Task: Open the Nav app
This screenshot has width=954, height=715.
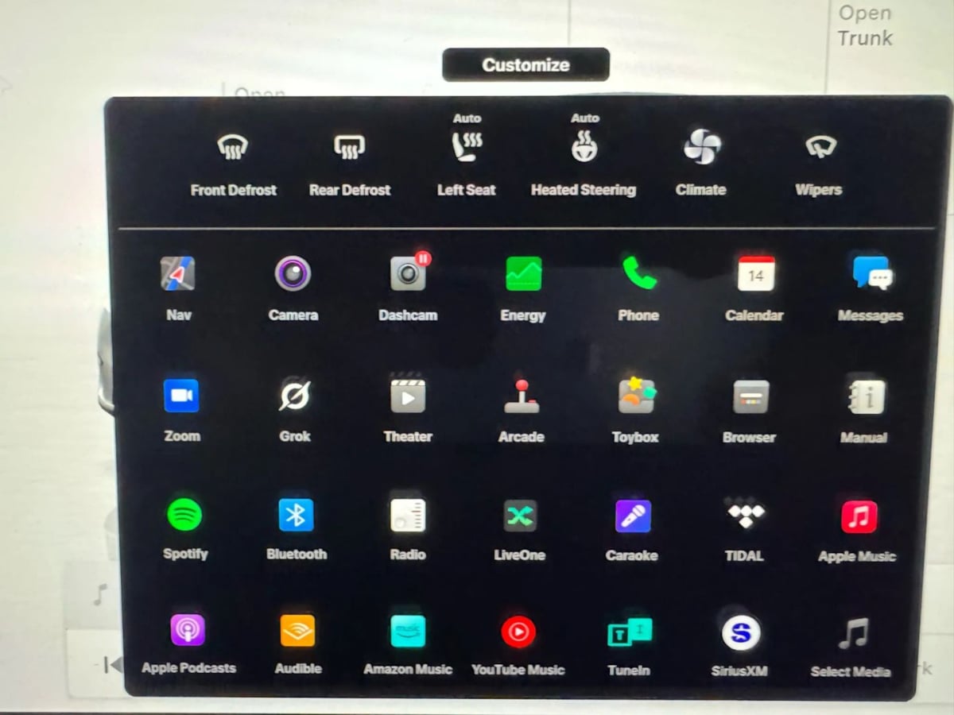Action: coord(178,274)
